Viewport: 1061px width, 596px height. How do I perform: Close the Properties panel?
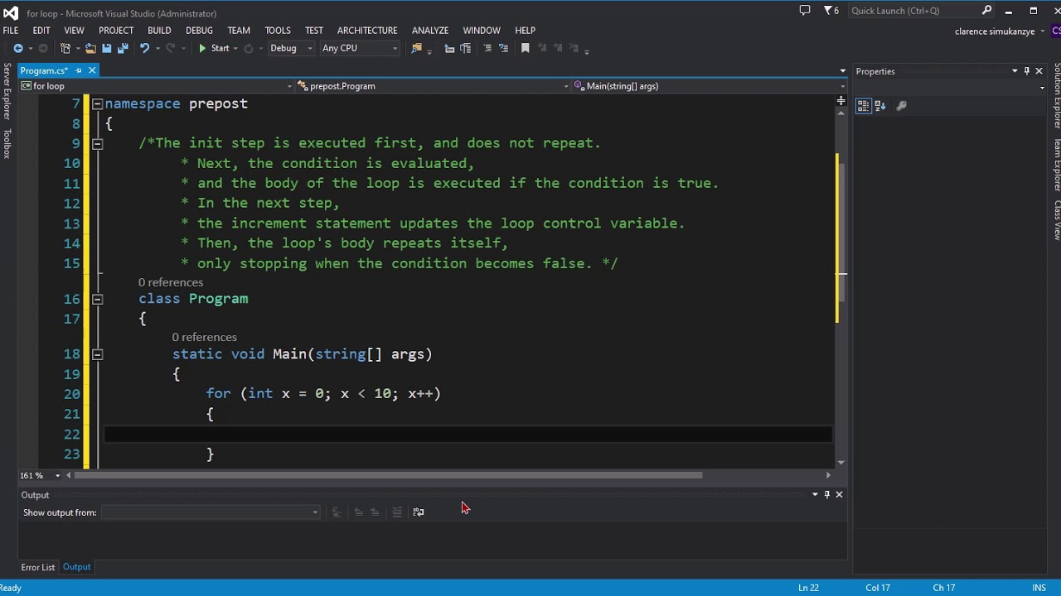[1039, 71]
